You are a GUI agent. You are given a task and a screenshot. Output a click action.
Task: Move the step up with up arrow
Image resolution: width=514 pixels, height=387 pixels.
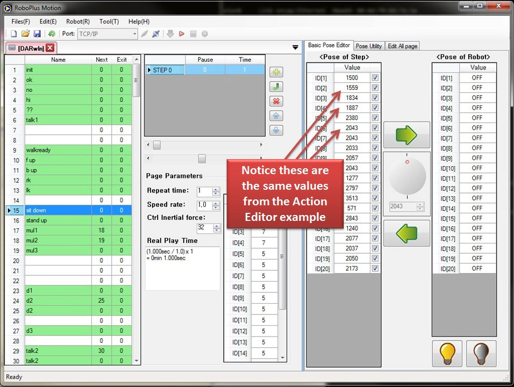(x=276, y=116)
